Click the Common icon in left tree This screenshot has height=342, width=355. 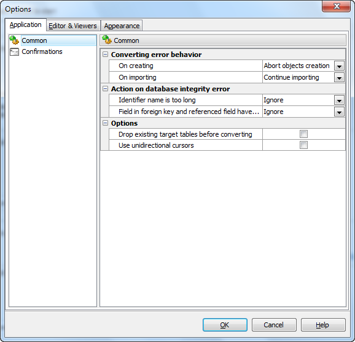tap(14, 40)
